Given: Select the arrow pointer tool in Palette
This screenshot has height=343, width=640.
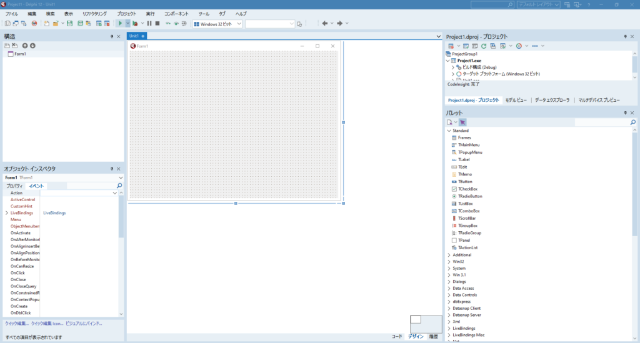Looking at the screenshot, I should click(x=462, y=122).
